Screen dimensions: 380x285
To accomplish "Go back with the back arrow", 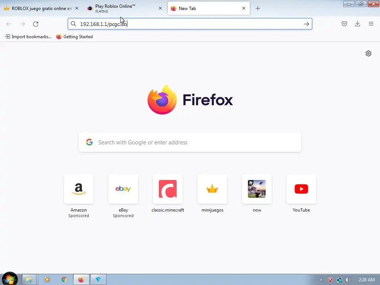I will 9,24.
